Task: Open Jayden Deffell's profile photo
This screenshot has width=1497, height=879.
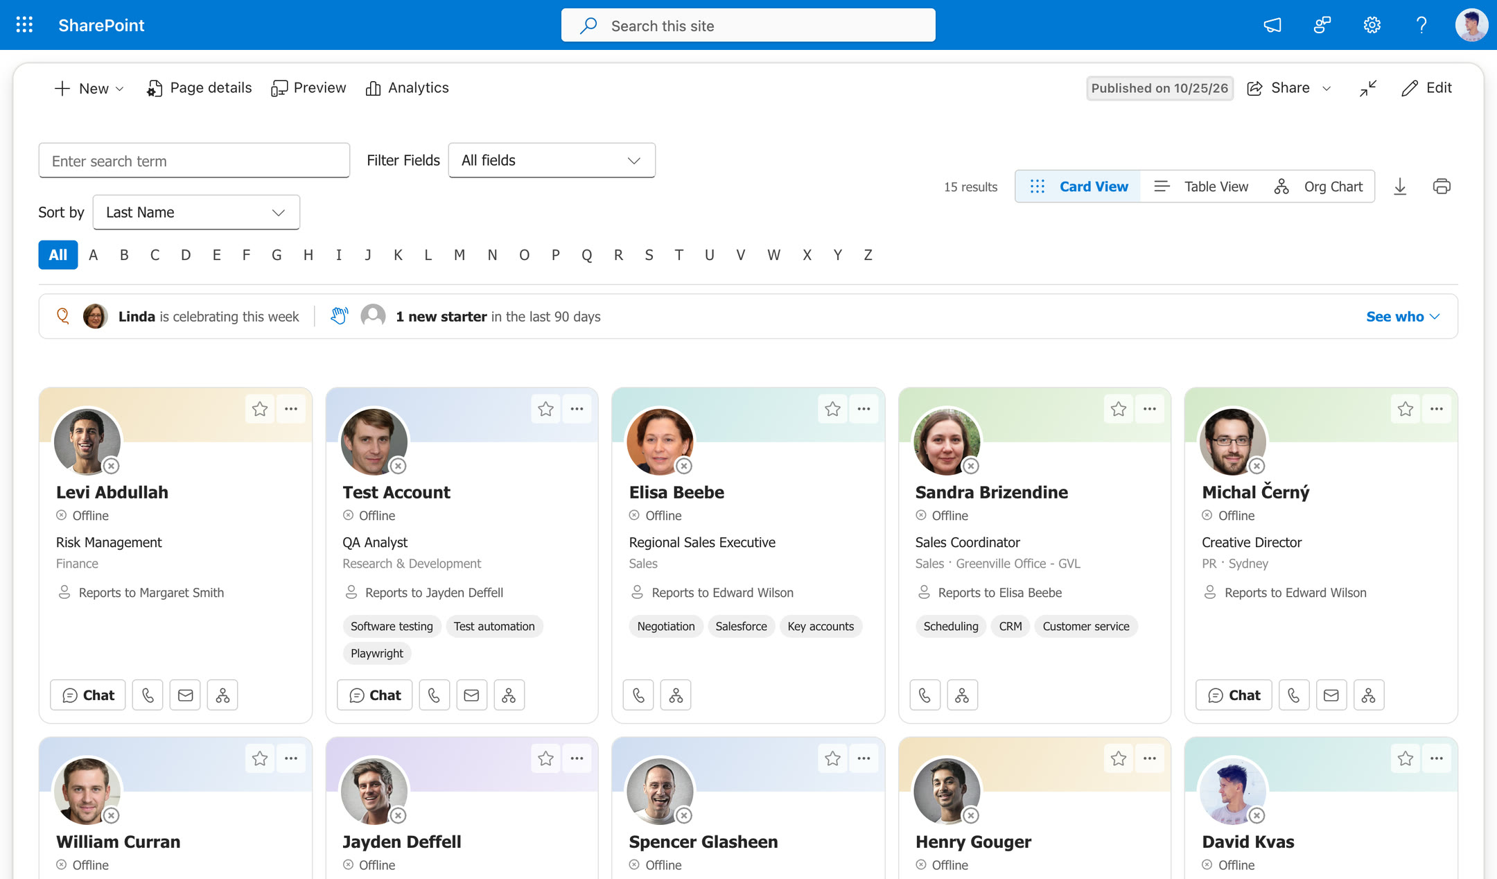Action: 374,790
